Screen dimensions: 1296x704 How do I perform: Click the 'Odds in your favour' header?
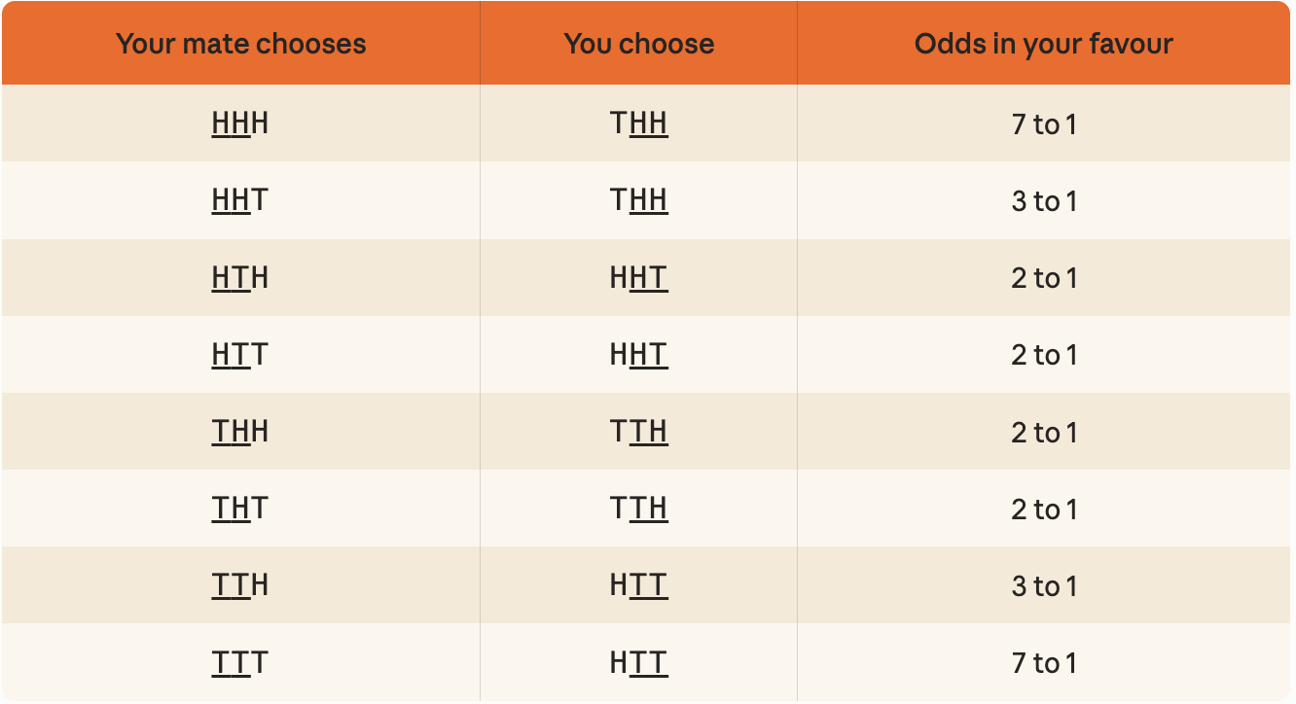click(1044, 45)
